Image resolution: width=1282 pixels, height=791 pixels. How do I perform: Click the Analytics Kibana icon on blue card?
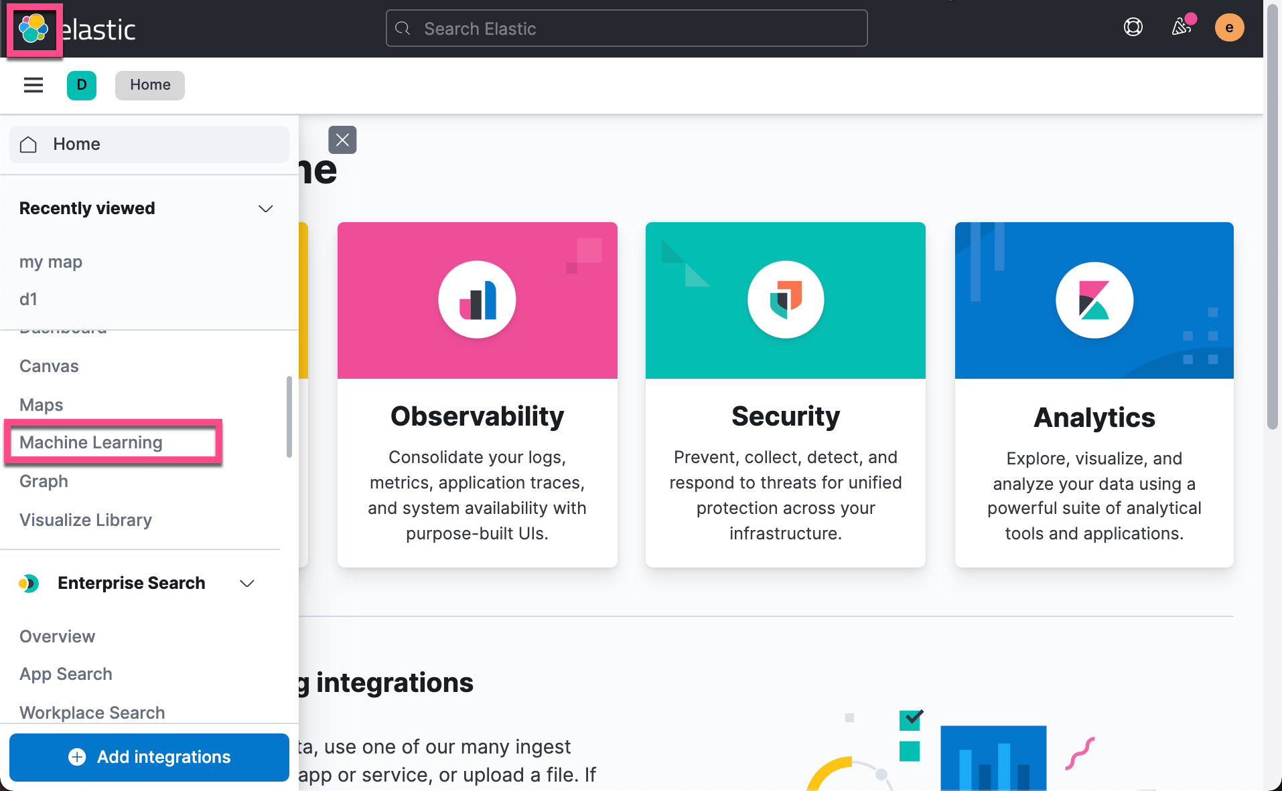[x=1093, y=300]
